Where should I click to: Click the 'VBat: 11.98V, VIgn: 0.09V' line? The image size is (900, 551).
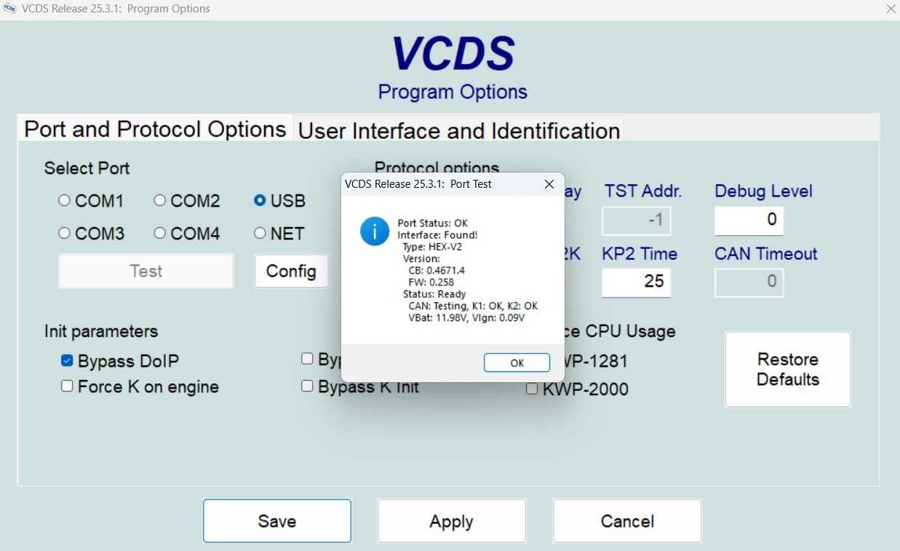pyautogui.click(x=466, y=318)
